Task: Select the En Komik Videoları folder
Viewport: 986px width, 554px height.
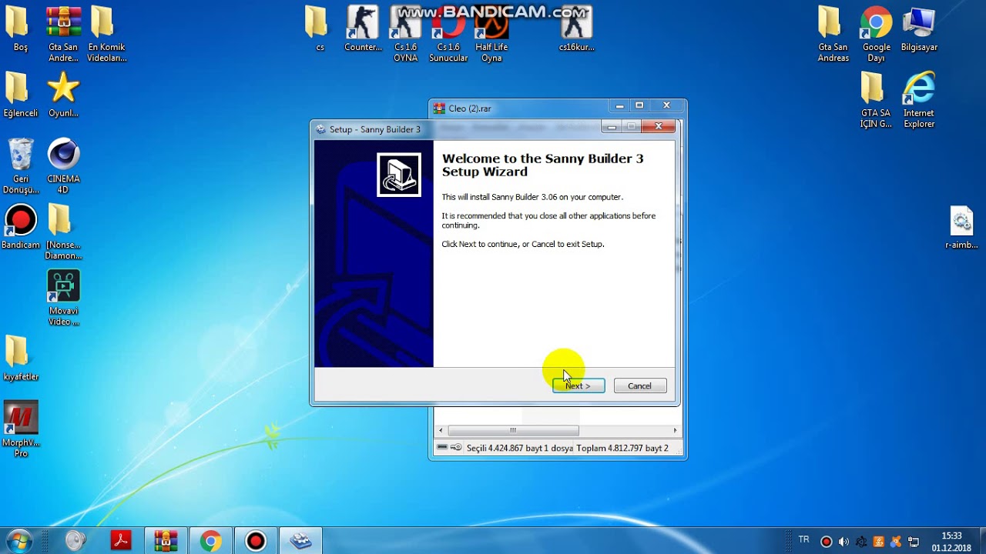Action: 106,35
